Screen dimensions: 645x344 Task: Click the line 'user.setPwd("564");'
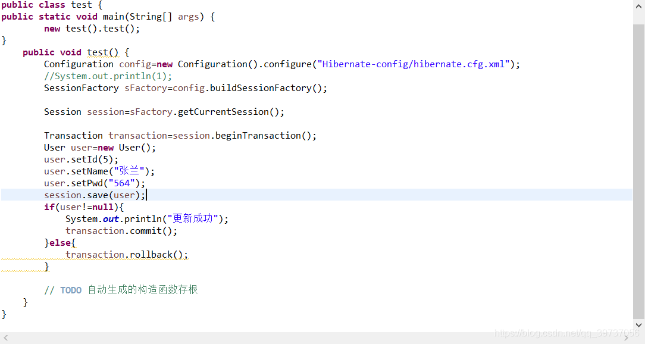click(x=95, y=183)
